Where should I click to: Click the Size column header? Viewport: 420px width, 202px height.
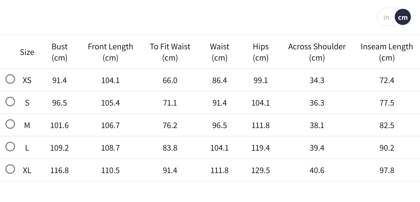tap(27, 52)
